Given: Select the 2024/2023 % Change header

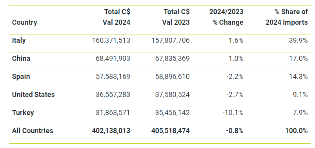Looking at the screenshot, I should 226,17.
